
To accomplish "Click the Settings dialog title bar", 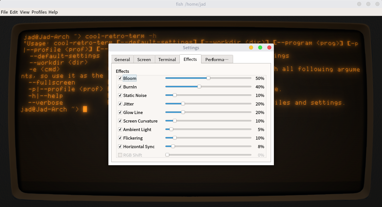I will pyautogui.click(x=191, y=47).
